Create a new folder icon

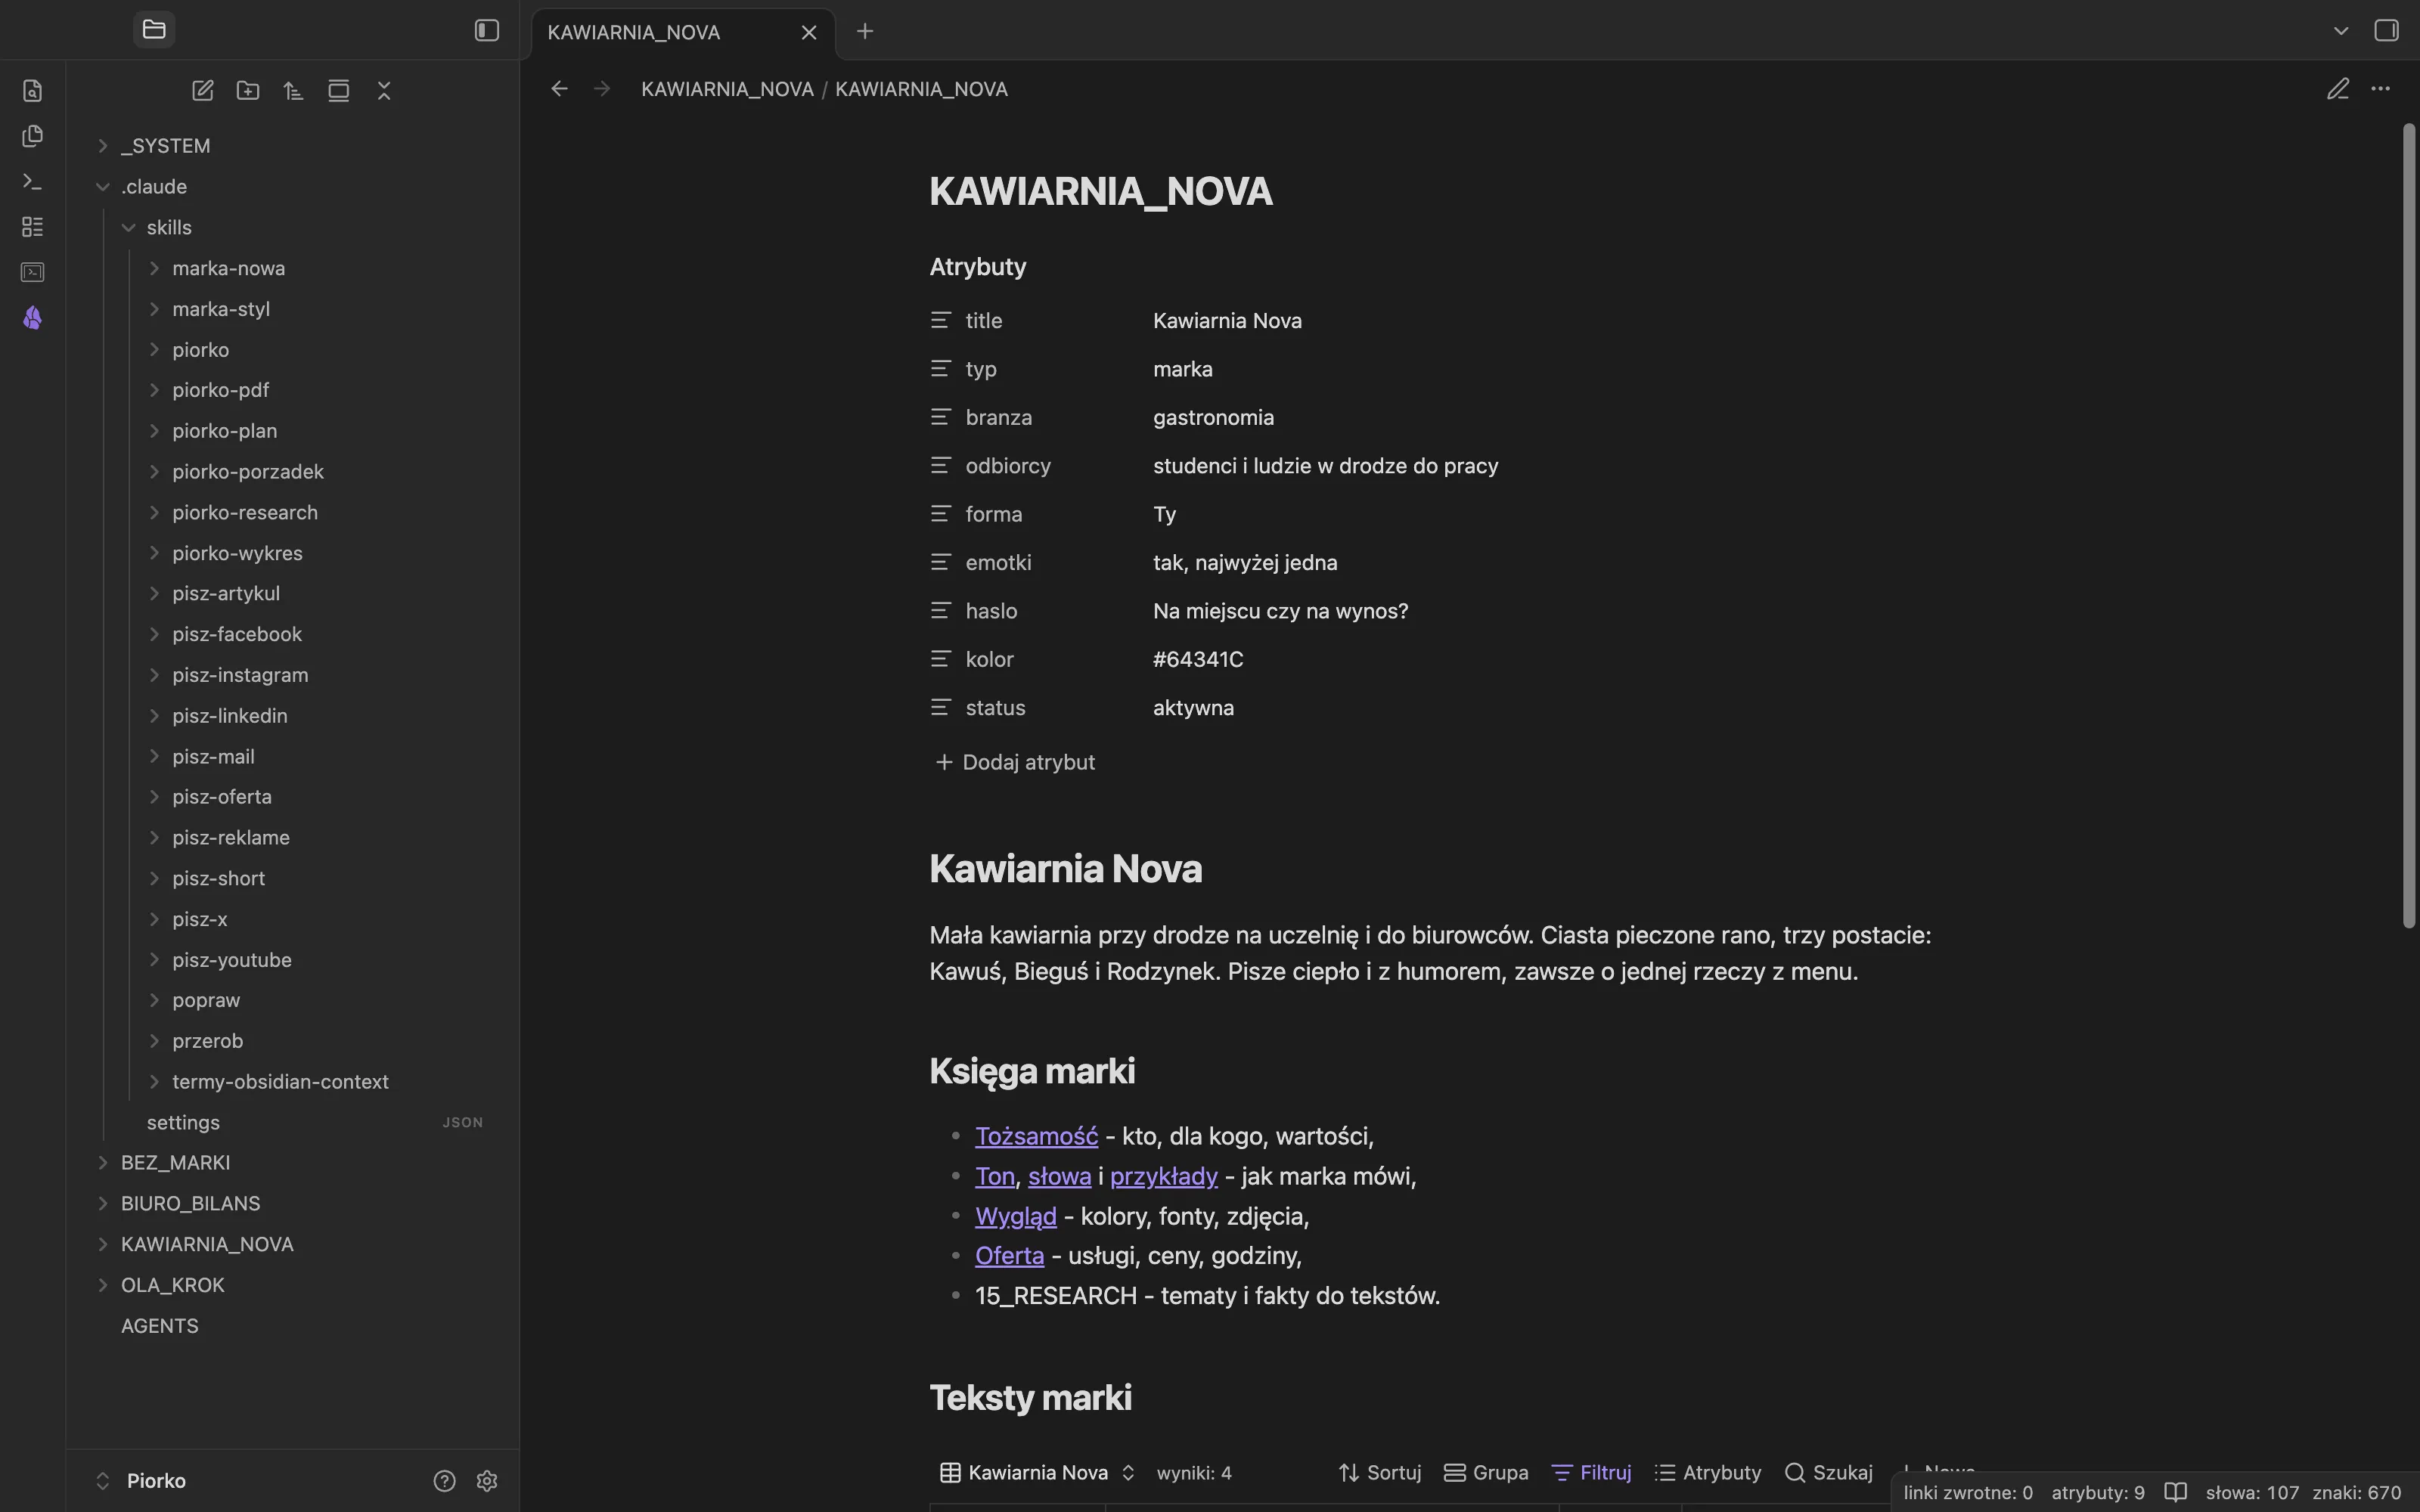(248, 91)
